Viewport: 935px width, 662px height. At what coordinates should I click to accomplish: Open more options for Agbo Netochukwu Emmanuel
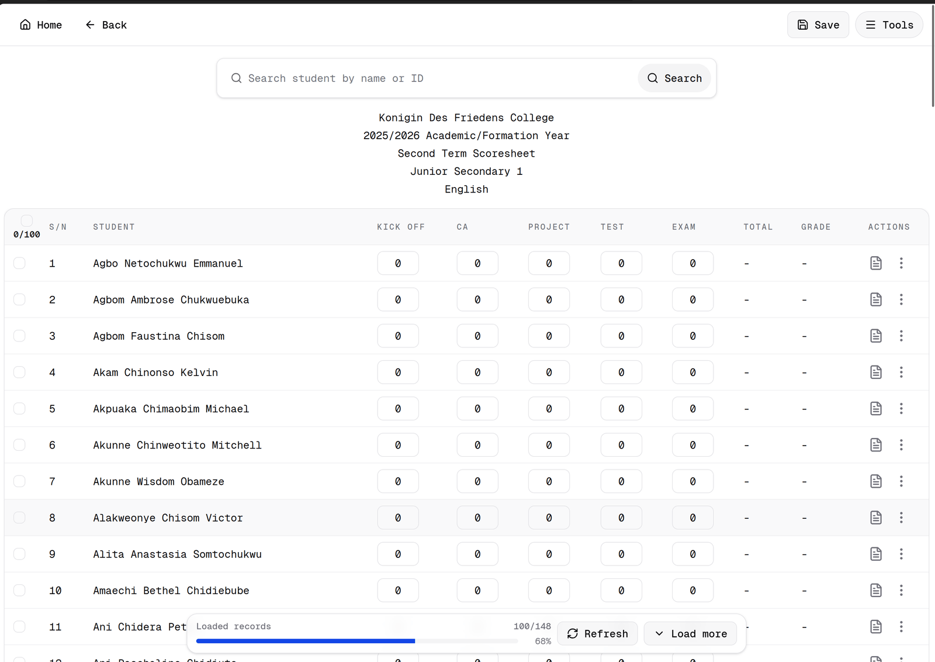[901, 263]
